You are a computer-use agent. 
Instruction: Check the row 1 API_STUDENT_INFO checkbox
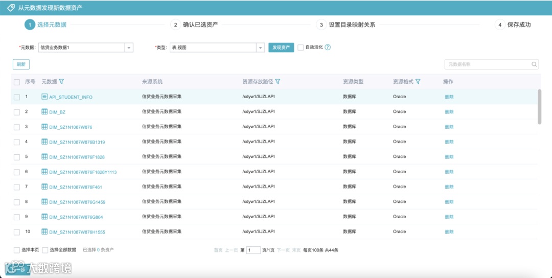pyautogui.click(x=16, y=97)
